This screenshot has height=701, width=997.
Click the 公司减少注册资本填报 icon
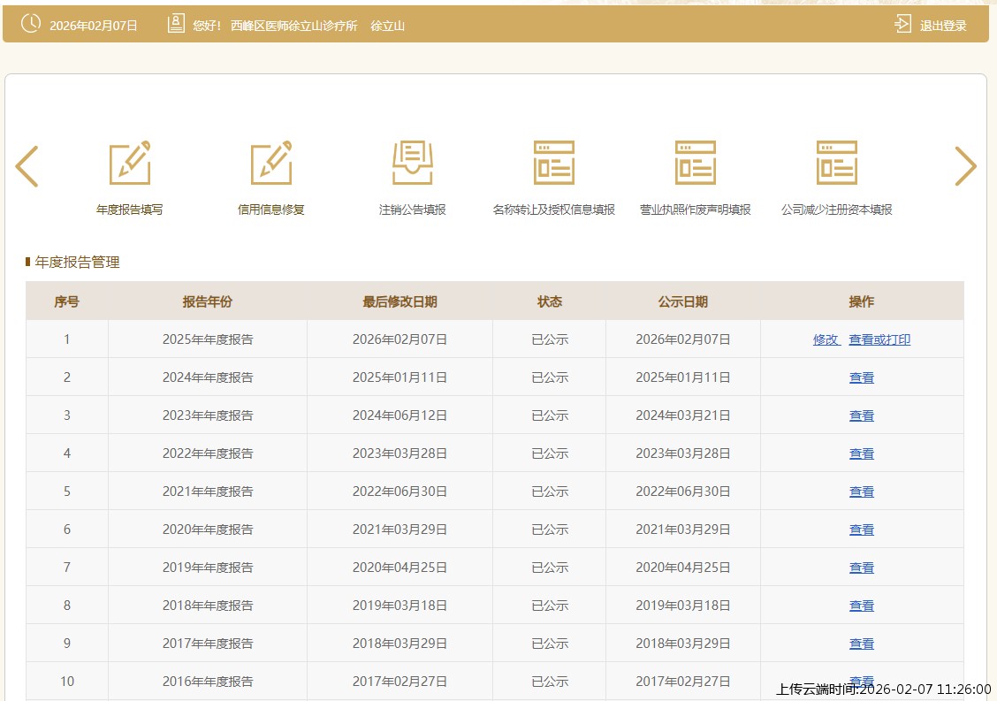click(x=837, y=164)
